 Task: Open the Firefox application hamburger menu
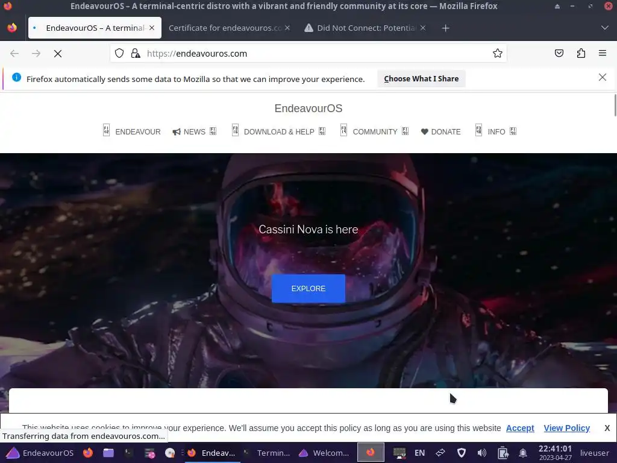pyautogui.click(x=603, y=53)
